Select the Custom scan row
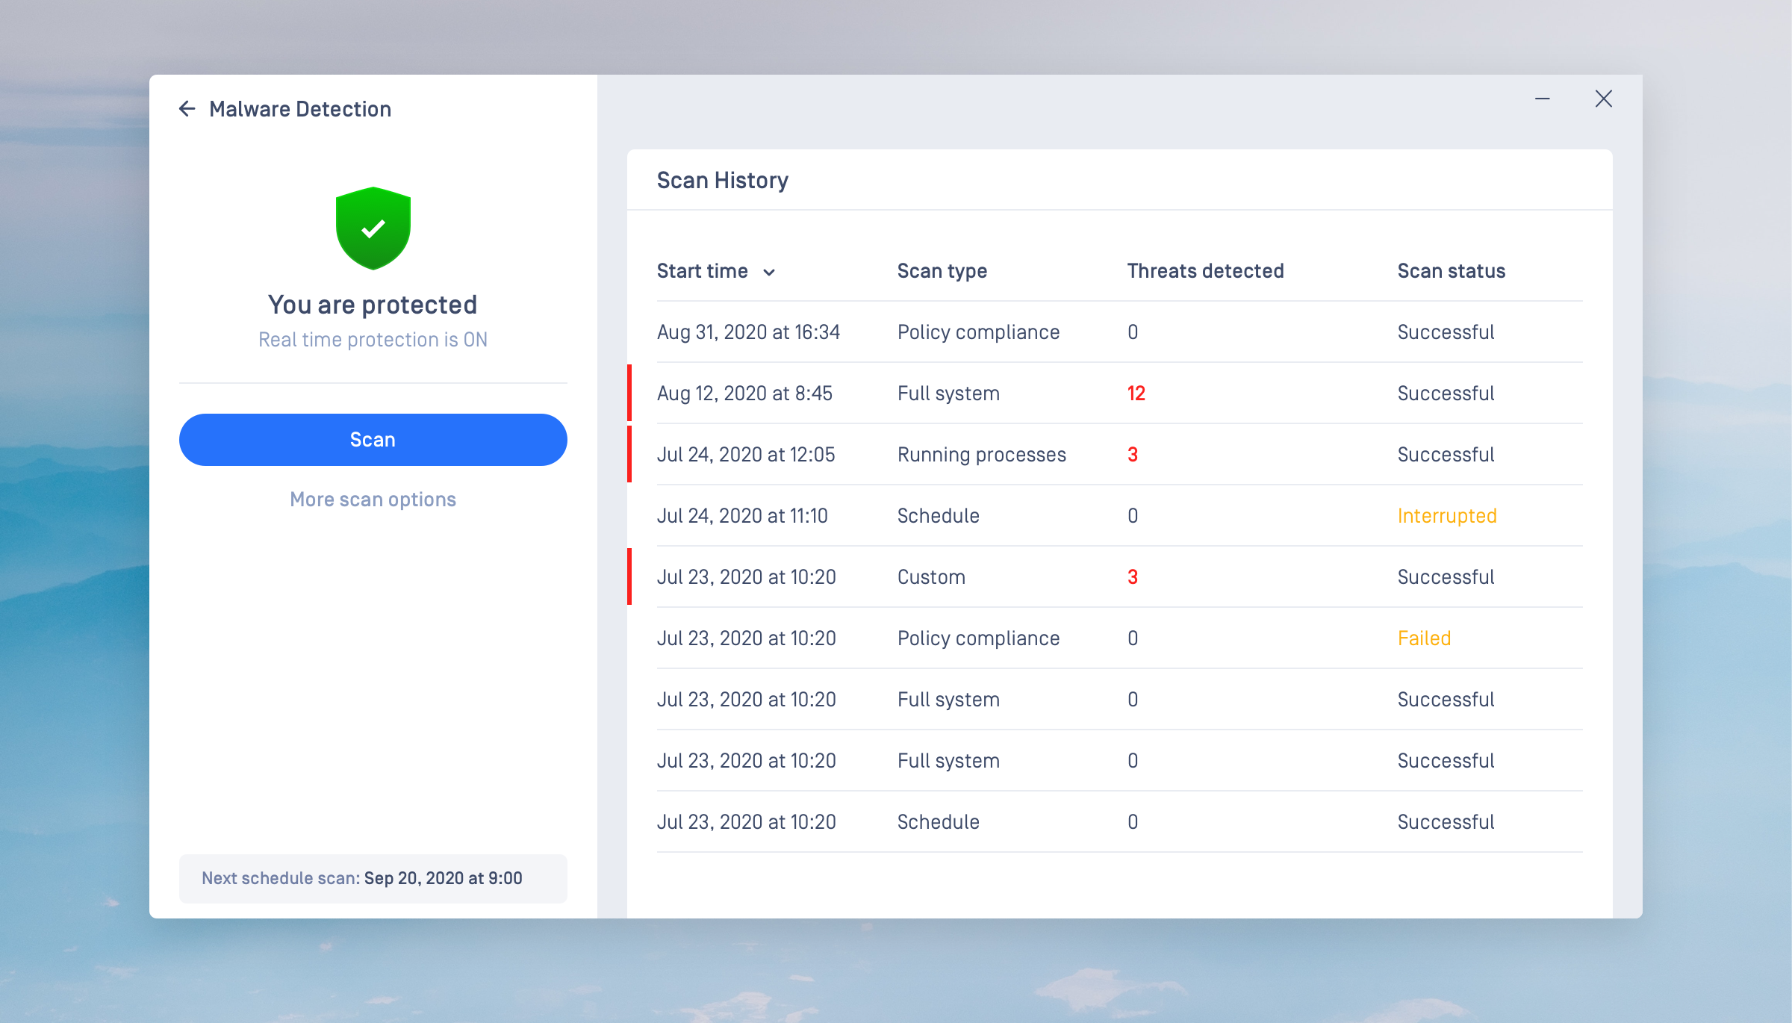Image resolution: width=1792 pixels, height=1023 pixels. pyautogui.click(x=931, y=577)
